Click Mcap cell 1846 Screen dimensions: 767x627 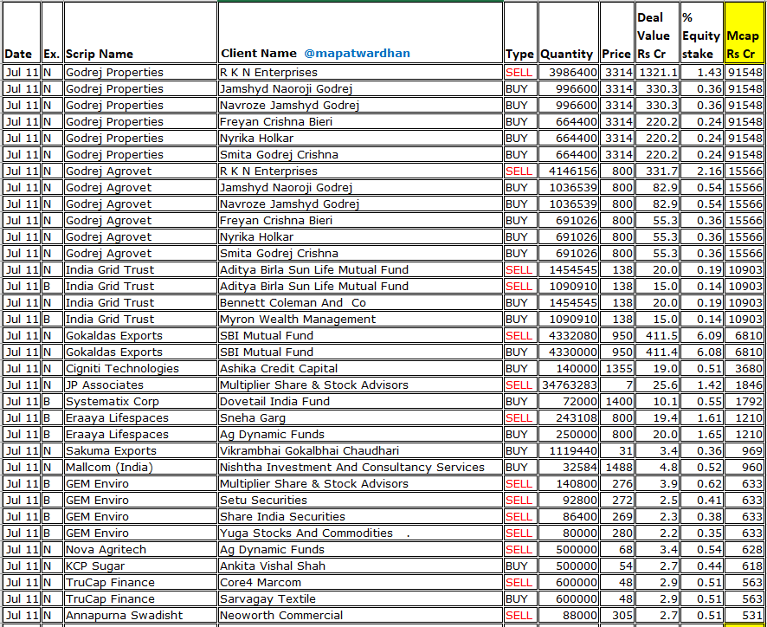click(744, 385)
